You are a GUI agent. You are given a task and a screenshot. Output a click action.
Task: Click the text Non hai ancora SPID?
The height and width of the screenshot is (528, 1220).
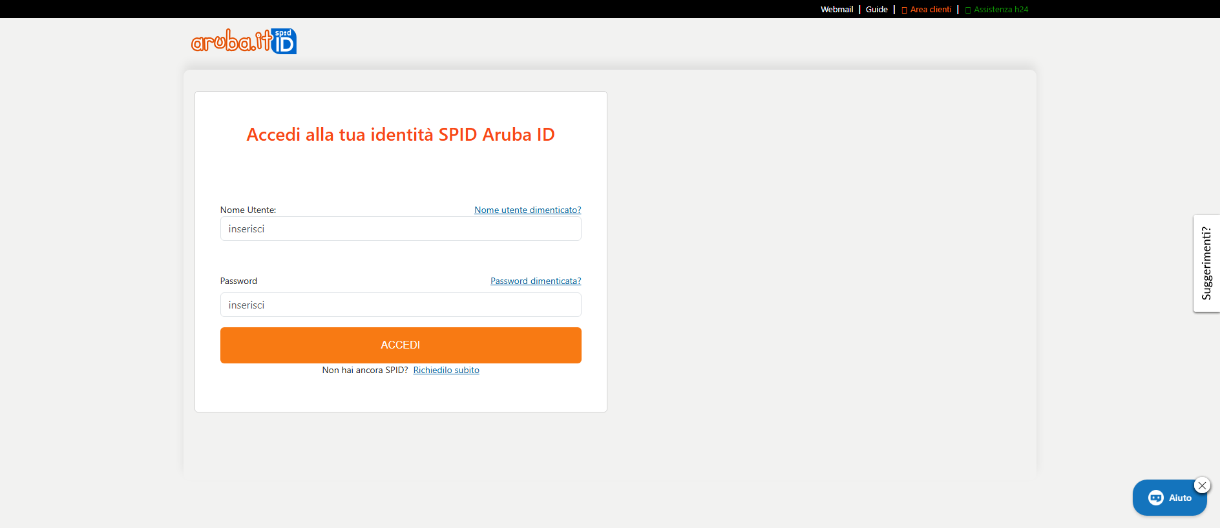(365, 370)
